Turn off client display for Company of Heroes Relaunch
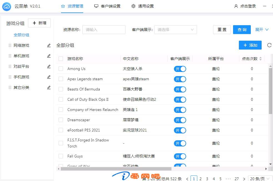 180,110
